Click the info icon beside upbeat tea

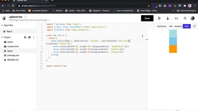25,17
